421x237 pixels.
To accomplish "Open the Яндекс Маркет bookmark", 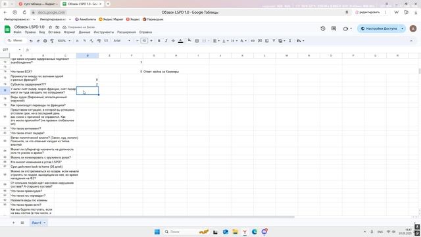I will click(111, 19).
